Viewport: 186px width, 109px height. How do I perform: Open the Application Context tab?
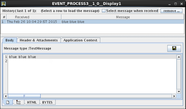tap(80, 40)
